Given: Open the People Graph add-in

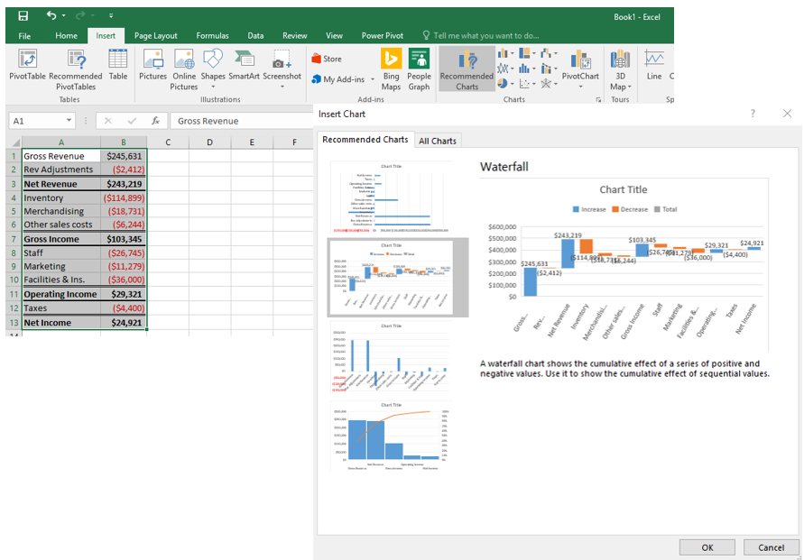Looking at the screenshot, I should click(x=419, y=68).
